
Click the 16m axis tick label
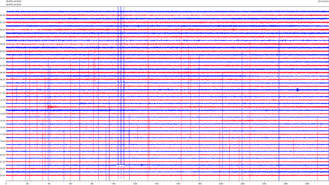click(x=178, y=184)
